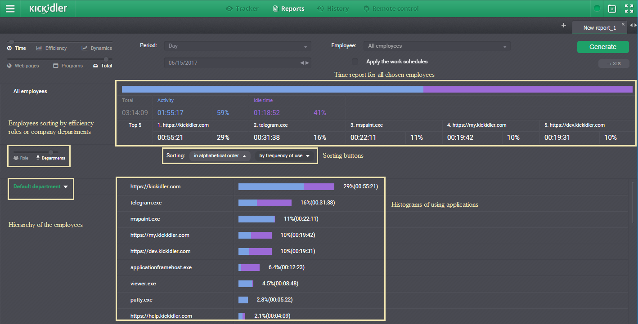Viewport: 638px width, 324px height.
Task: Open the hamburger main menu
Action: tap(10, 9)
